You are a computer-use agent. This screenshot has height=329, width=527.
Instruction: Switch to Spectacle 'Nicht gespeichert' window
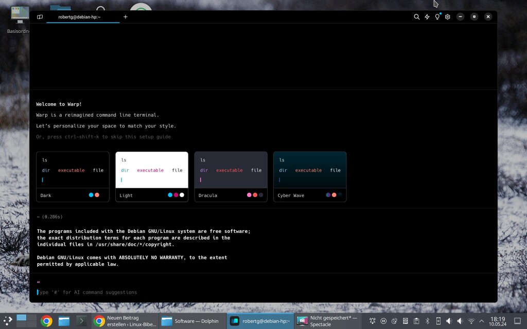pos(328,321)
